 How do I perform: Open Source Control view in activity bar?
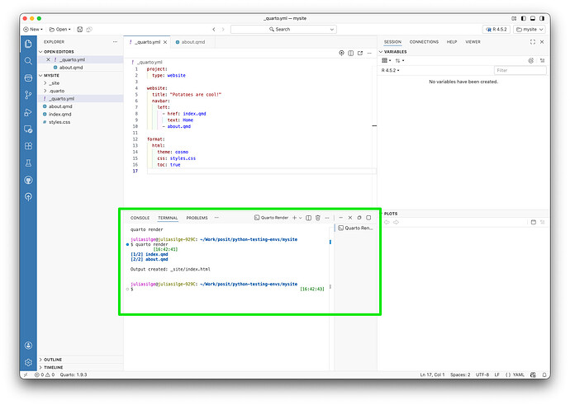28,95
